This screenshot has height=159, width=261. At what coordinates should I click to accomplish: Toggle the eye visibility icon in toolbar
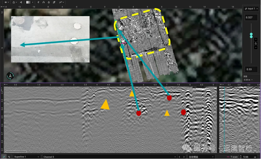tap(6, 2)
